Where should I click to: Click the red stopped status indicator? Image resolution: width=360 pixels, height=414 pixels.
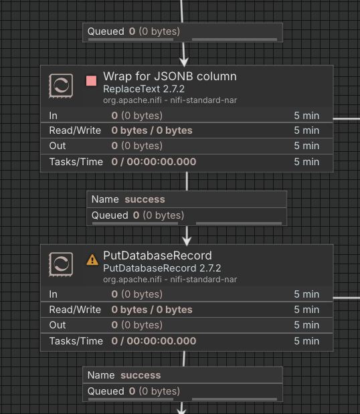click(92, 81)
